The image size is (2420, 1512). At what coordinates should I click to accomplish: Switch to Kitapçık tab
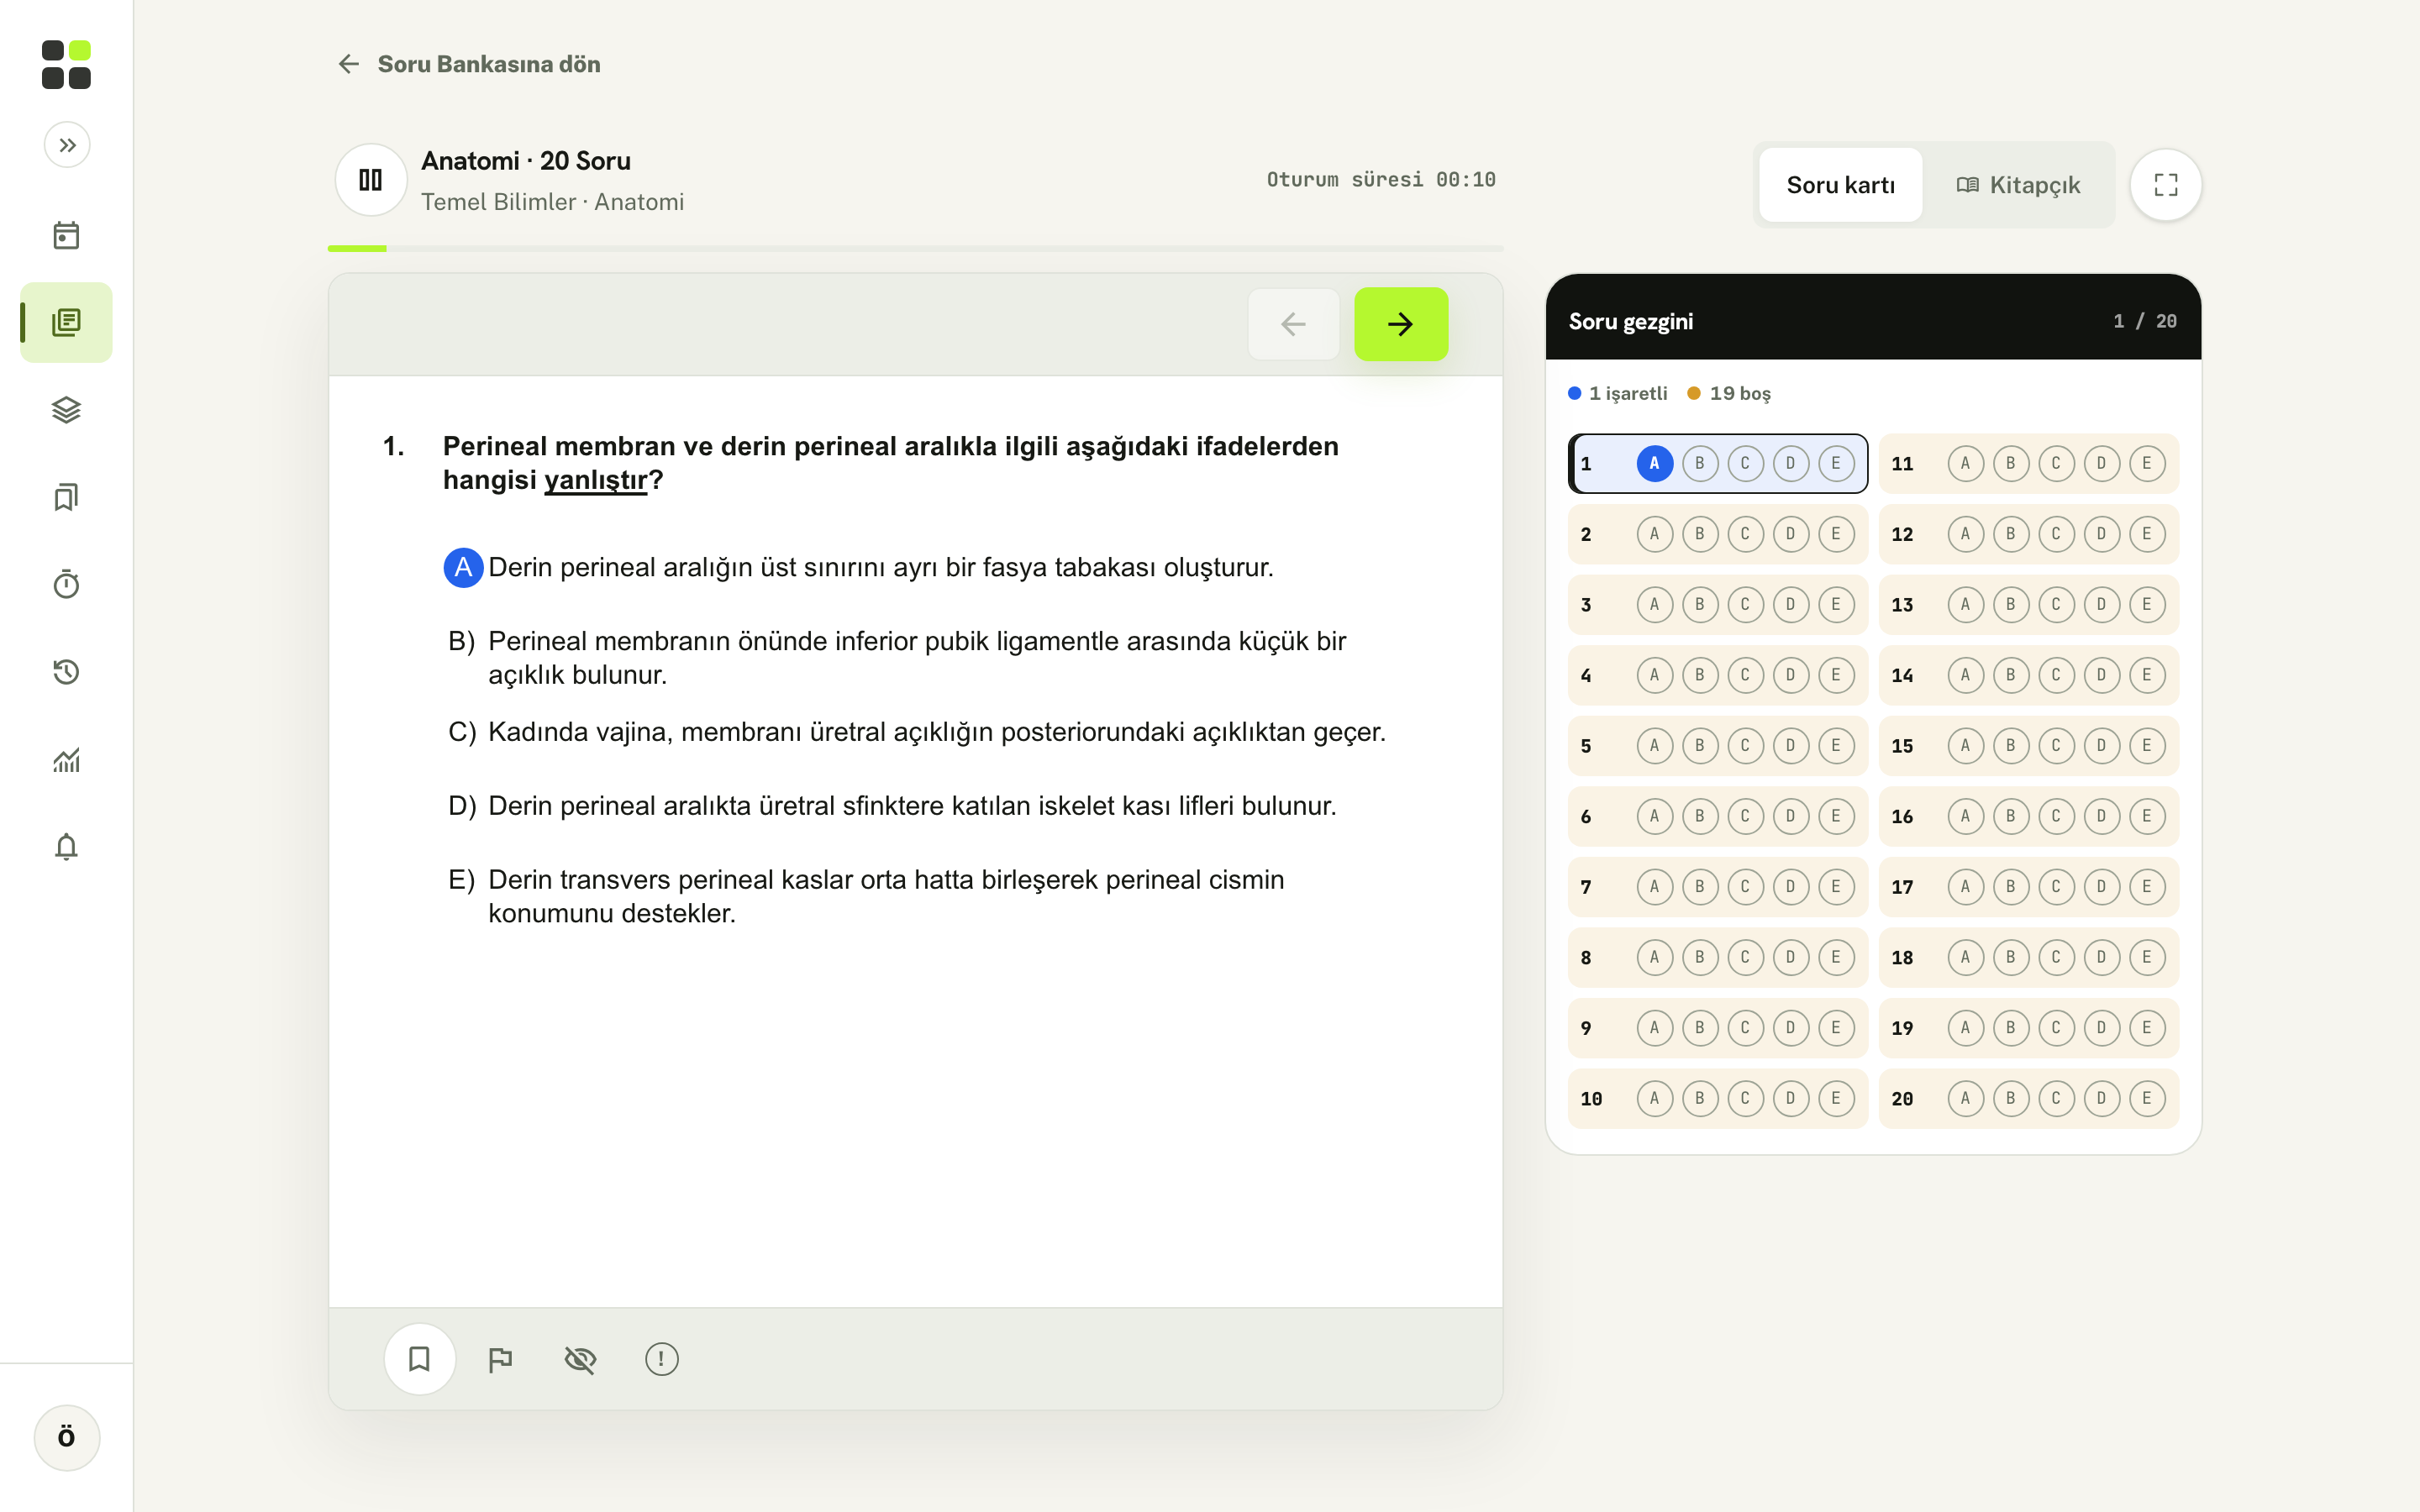click(2018, 185)
